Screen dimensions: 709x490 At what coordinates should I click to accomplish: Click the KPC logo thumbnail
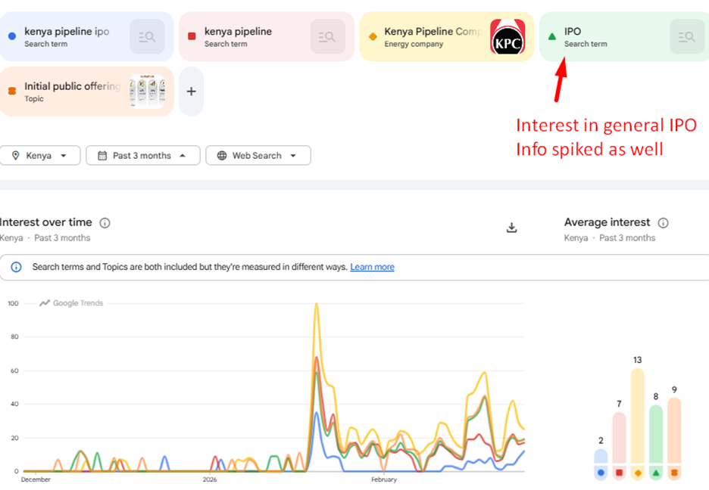[x=508, y=38]
